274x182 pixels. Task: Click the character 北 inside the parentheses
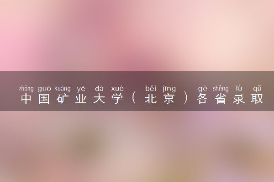coord(150,99)
